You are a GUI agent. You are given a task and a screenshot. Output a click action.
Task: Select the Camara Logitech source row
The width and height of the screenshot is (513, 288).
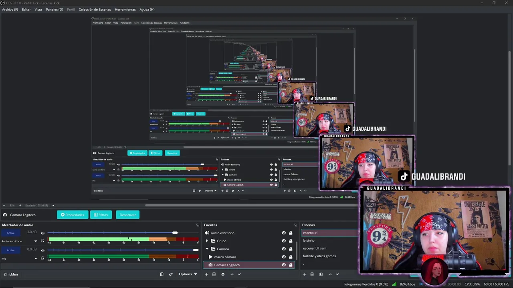coord(249,265)
